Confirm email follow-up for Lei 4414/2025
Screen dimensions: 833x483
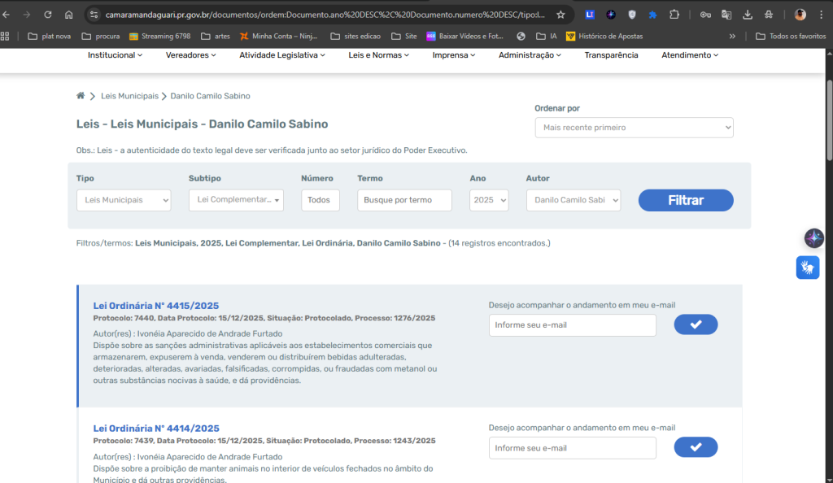pyautogui.click(x=696, y=447)
